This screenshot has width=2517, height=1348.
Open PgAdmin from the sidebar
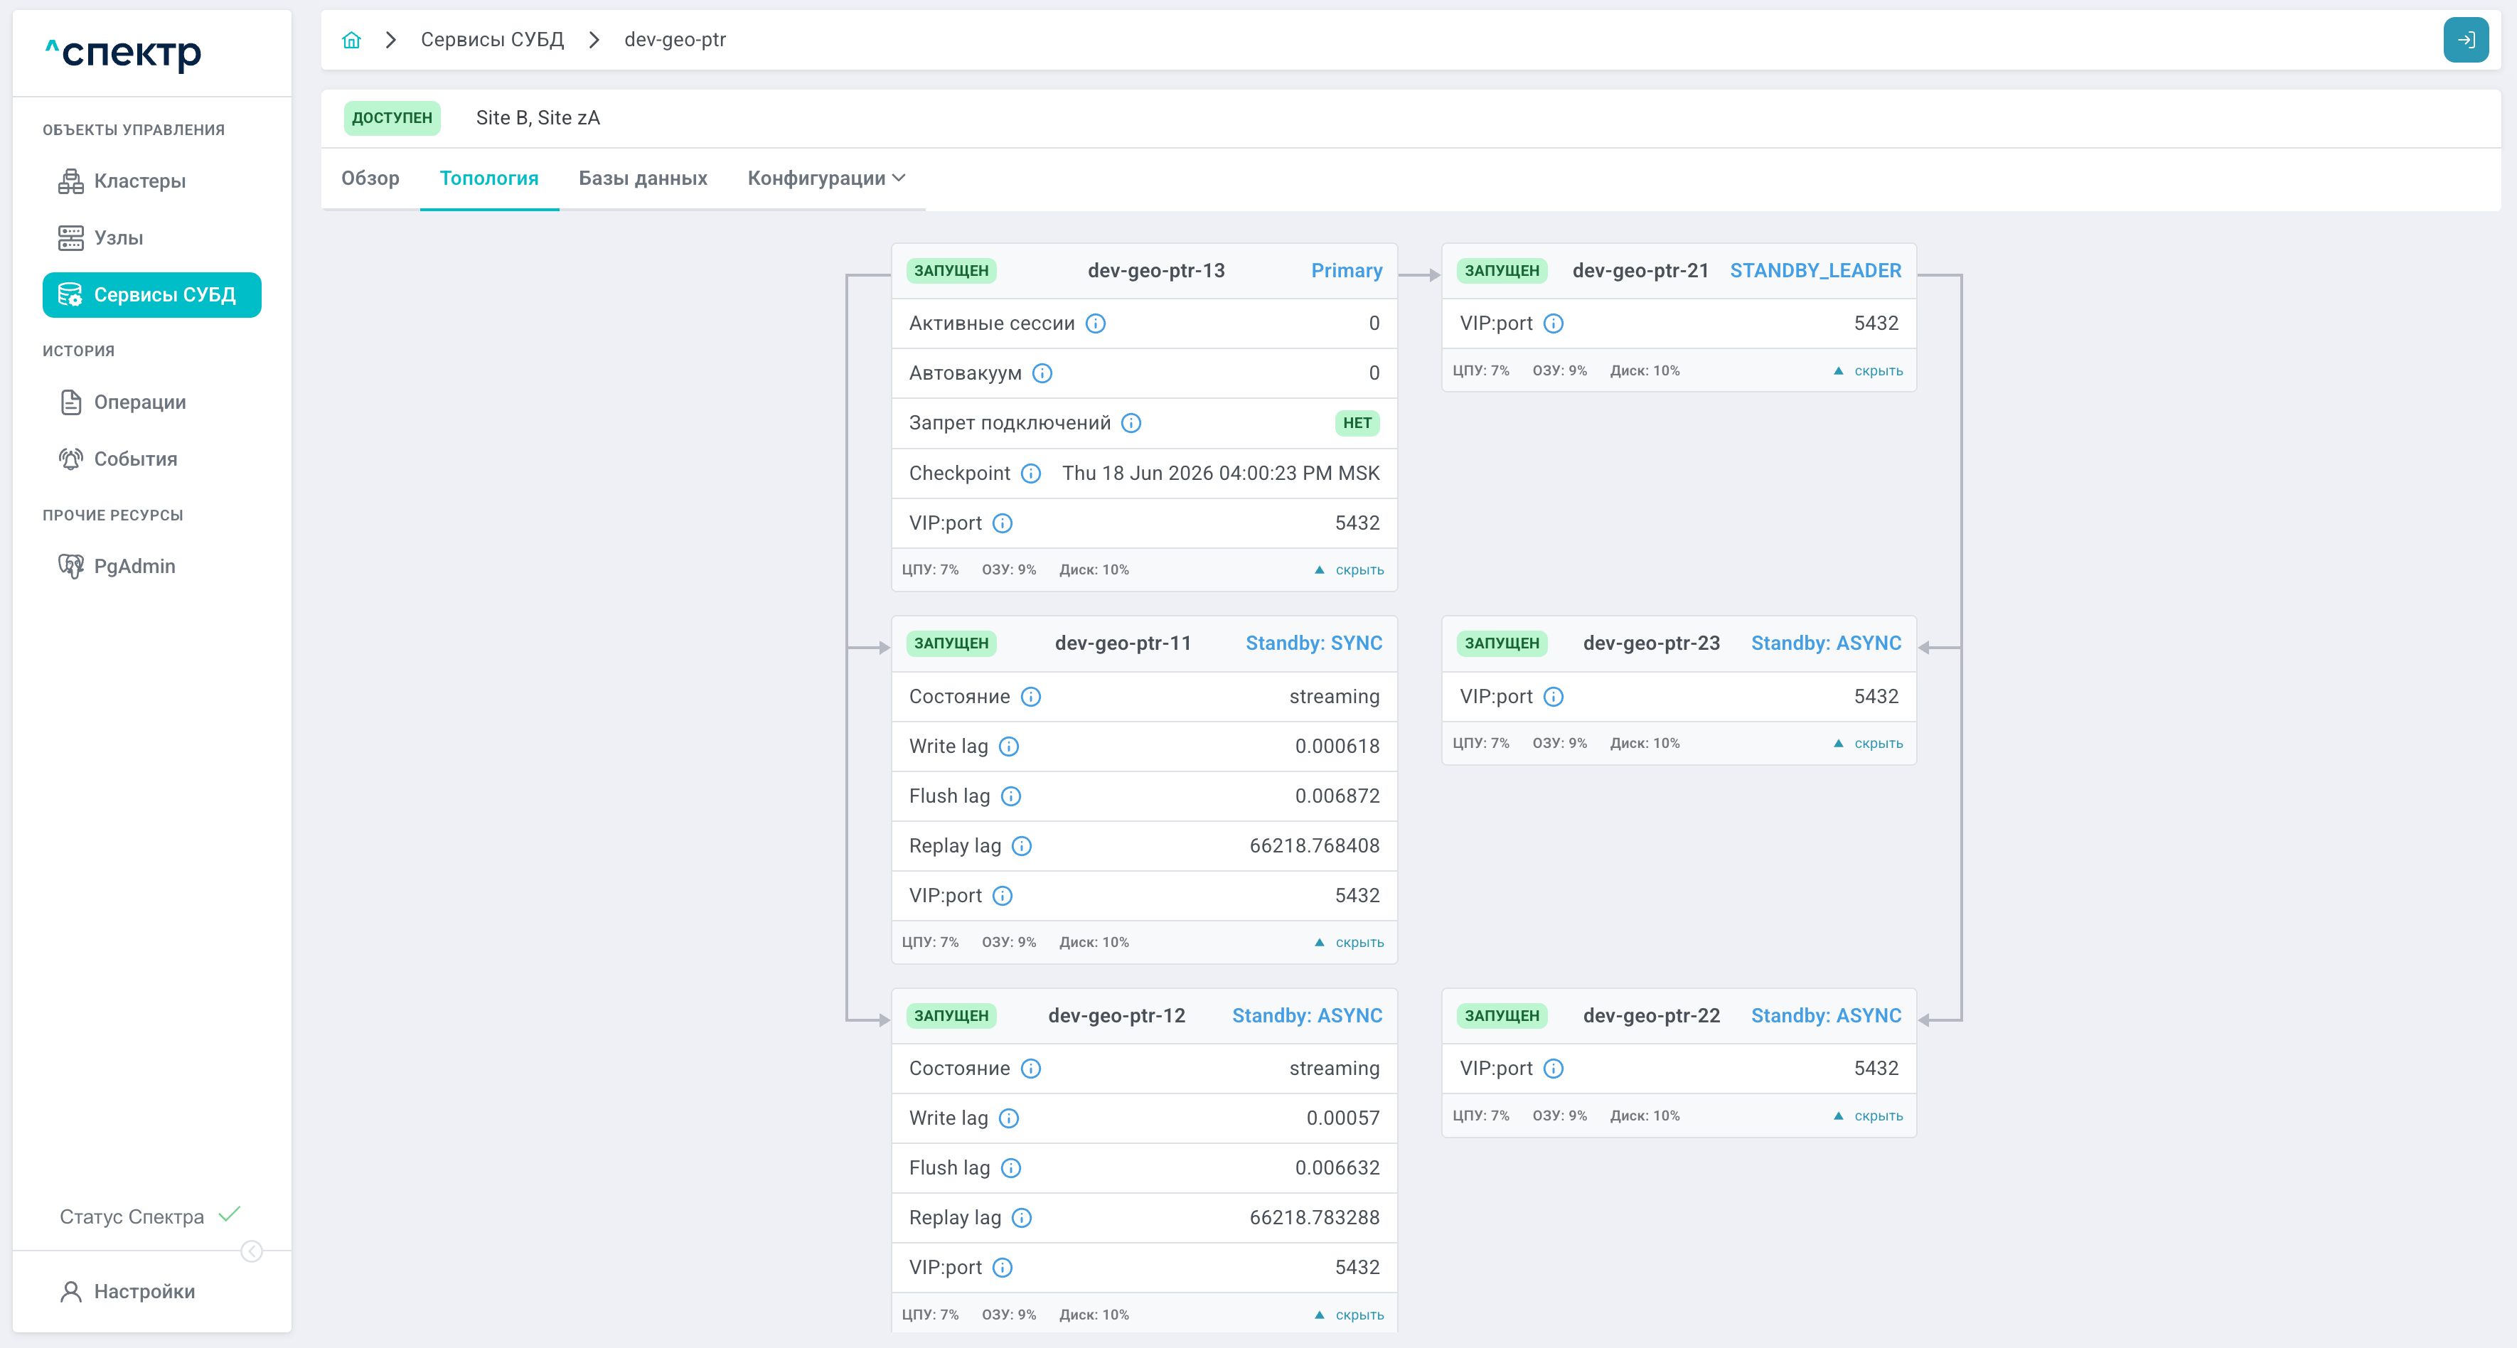click(x=134, y=565)
